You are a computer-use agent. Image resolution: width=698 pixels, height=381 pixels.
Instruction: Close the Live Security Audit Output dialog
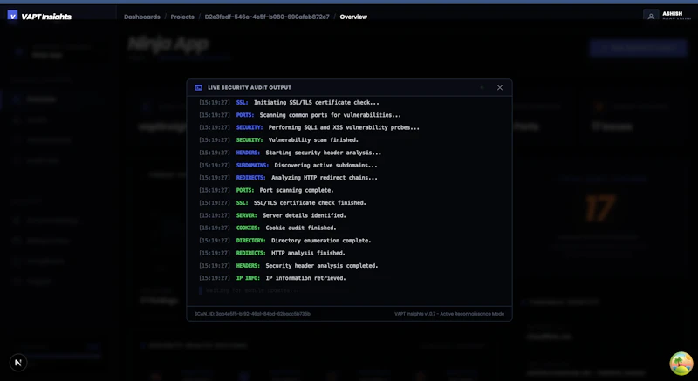pyautogui.click(x=500, y=87)
